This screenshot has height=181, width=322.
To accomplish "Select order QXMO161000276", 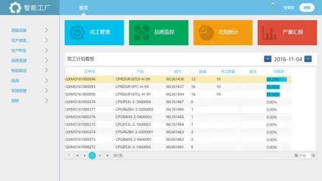I will click(80, 117).
